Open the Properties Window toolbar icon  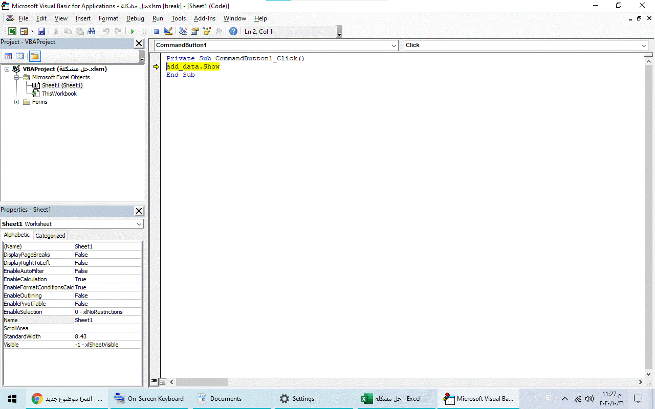pyautogui.click(x=195, y=31)
